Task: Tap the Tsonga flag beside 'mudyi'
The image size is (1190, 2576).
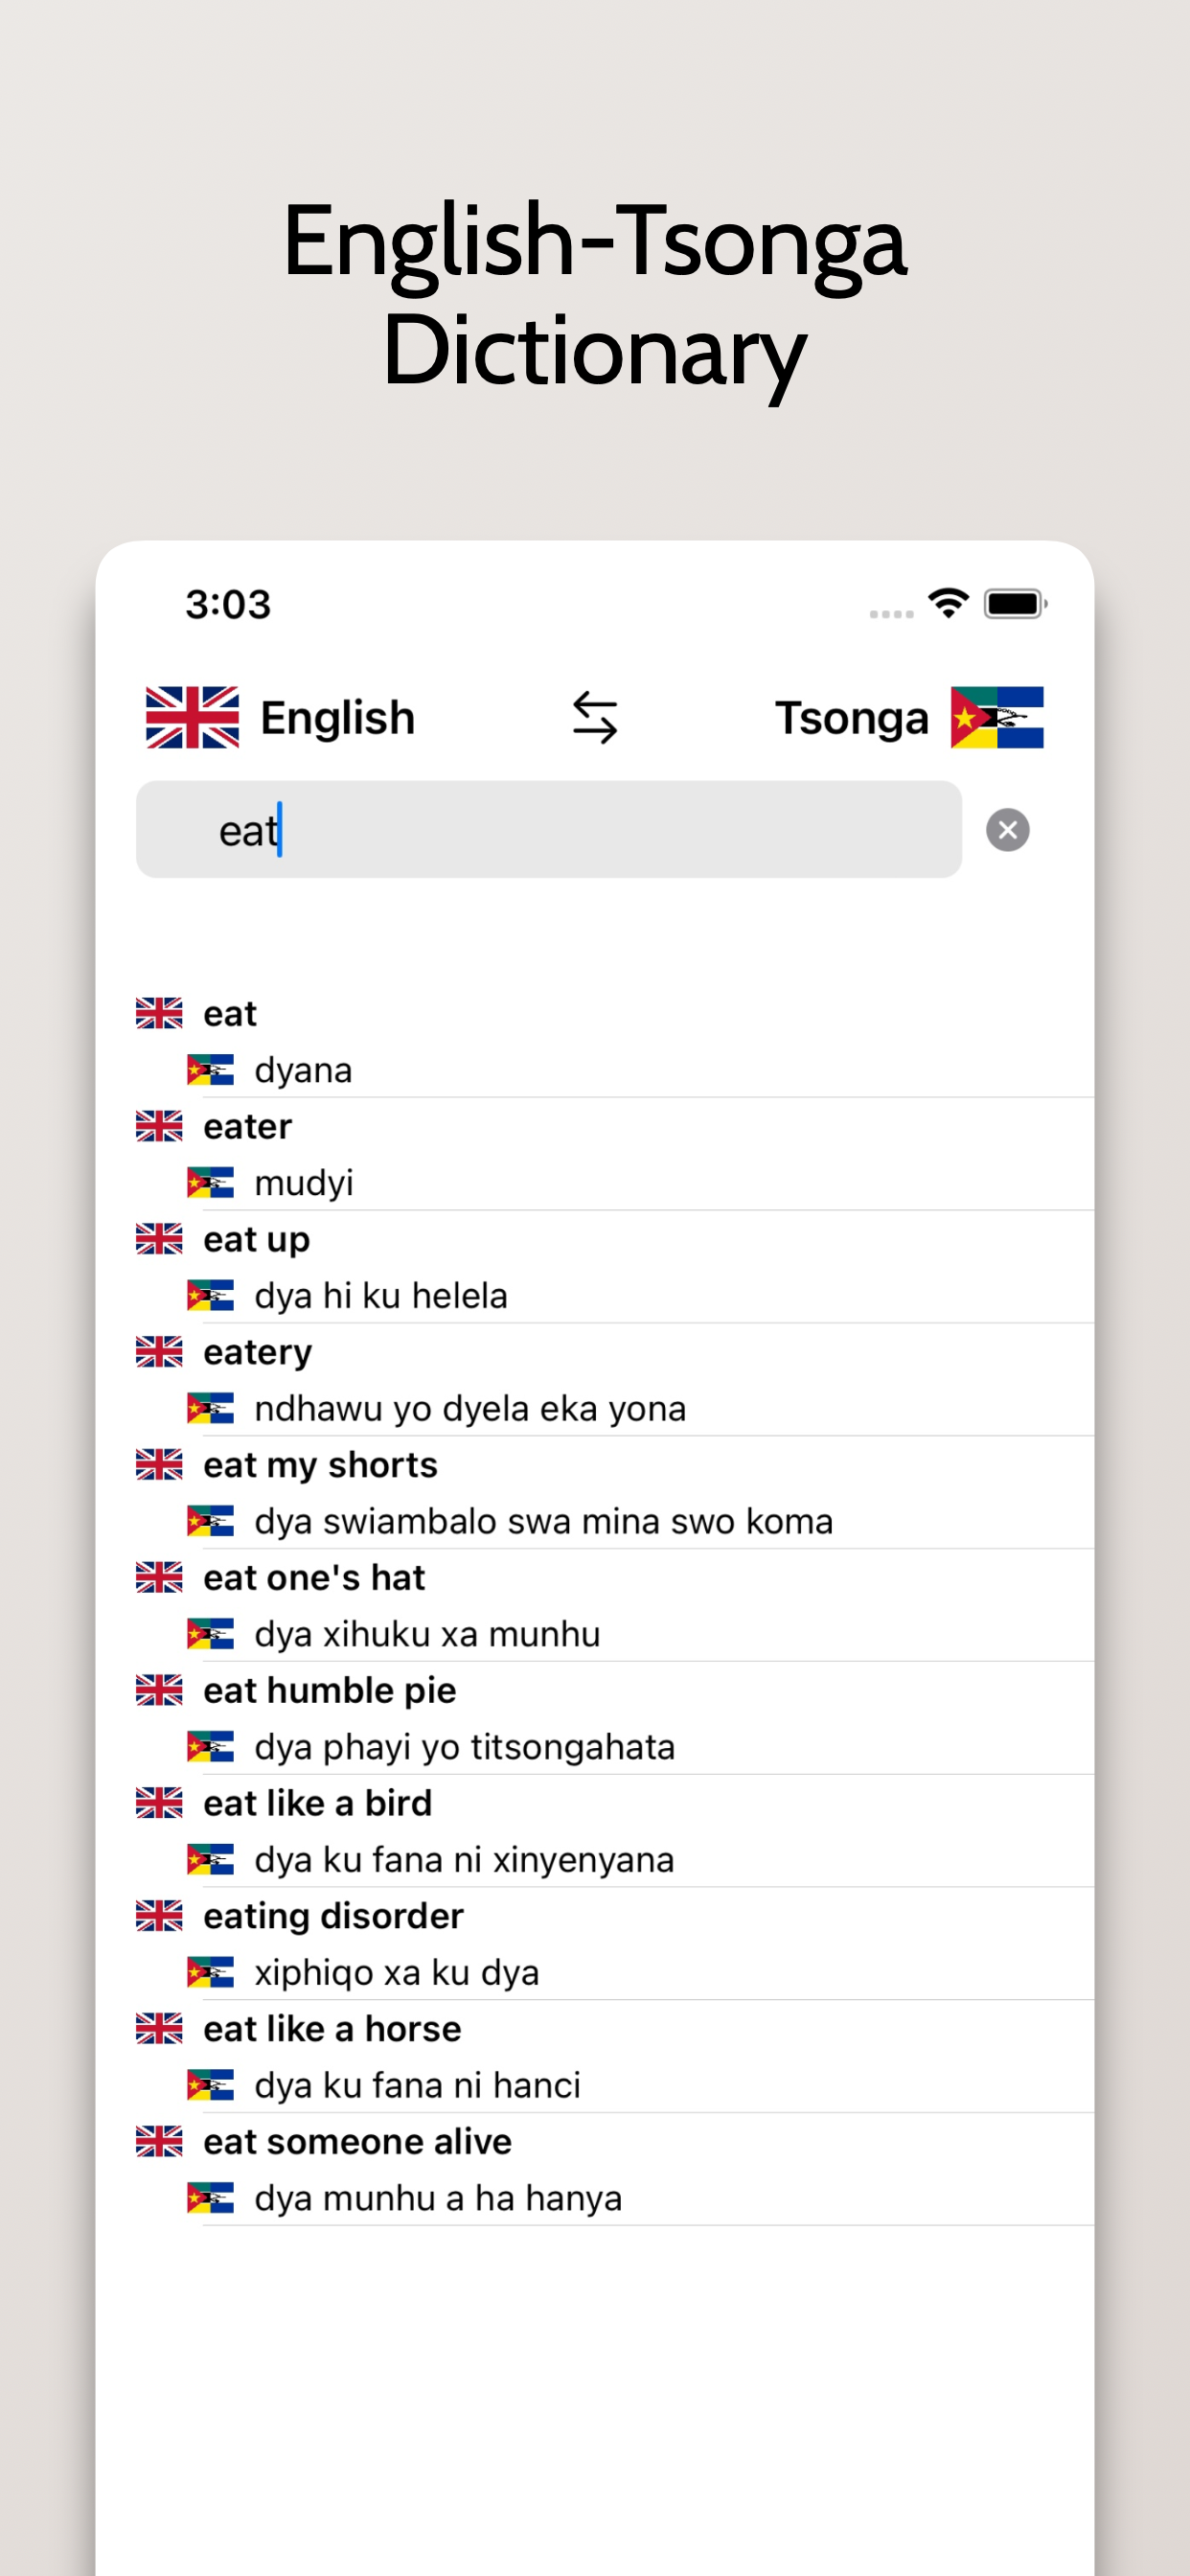Action: pos(210,1183)
